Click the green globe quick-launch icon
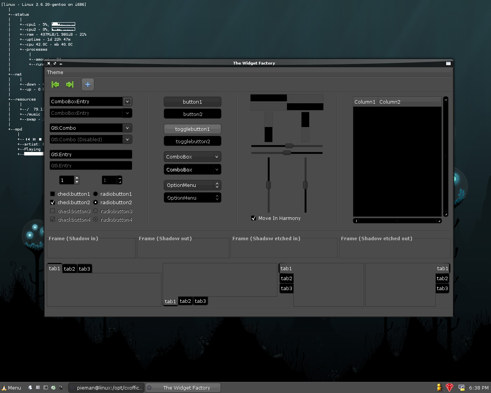 (53, 388)
